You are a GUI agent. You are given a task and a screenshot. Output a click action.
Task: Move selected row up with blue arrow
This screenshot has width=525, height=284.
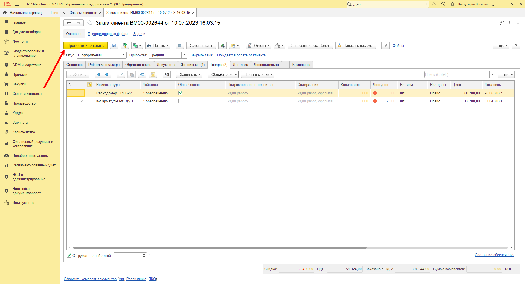(x=99, y=74)
